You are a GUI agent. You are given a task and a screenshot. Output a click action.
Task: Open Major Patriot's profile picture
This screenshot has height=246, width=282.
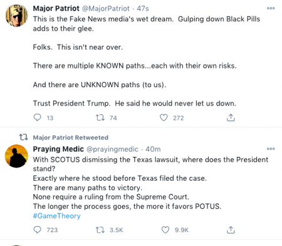(x=16, y=15)
